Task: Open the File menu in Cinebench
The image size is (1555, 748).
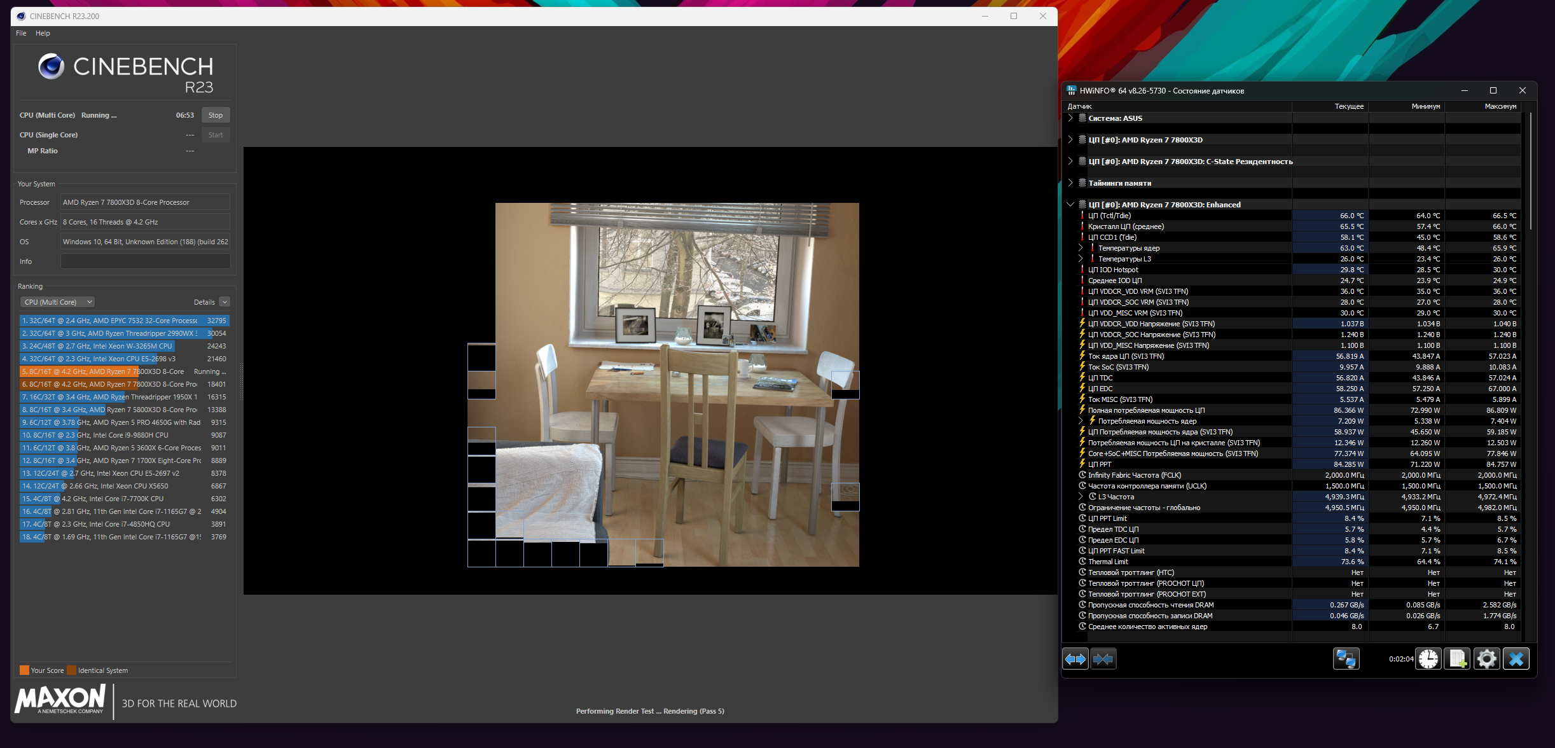Action: pos(21,33)
